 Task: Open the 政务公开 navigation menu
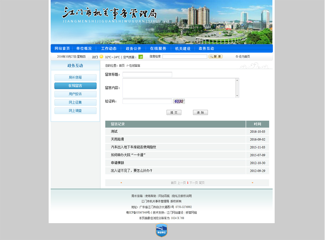click(133, 49)
